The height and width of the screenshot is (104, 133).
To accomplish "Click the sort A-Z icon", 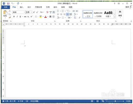I will 75,18.
